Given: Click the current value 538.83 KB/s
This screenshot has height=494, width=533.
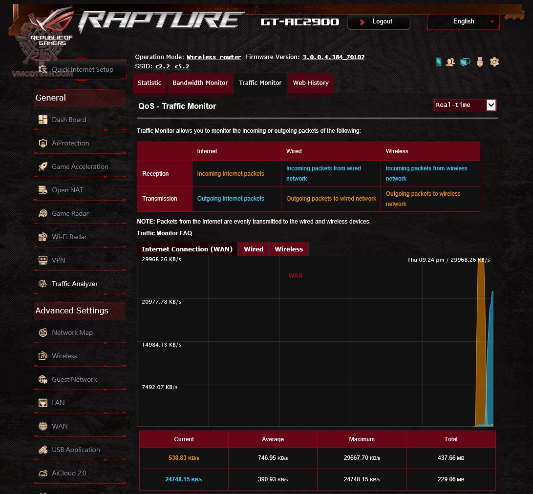Looking at the screenshot, I should [x=184, y=458].
